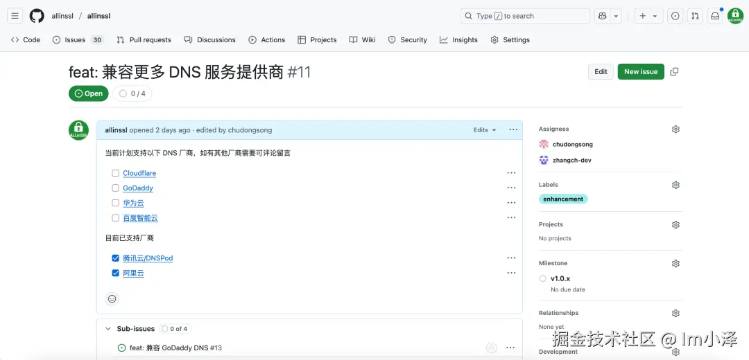The width and height of the screenshot is (749, 360).
Task: Click the enhancement label
Action: point(563,199)
